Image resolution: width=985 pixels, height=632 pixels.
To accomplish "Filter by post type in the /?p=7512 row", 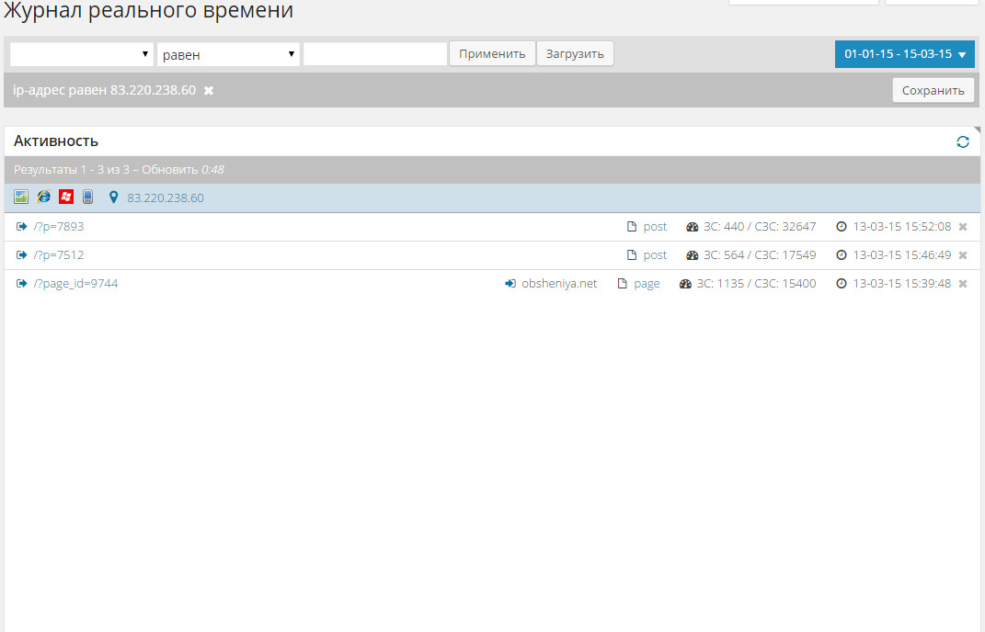I will (655, 254).
